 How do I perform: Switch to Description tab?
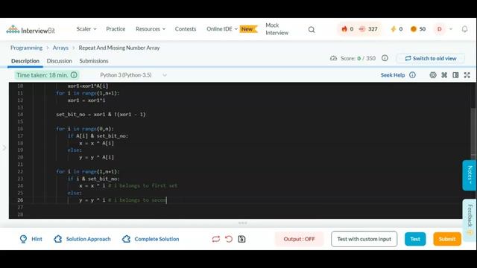pos(25,61)
